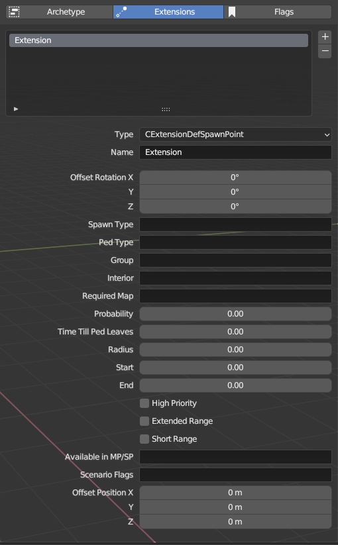Switch to the Archetype tab
This screenshot has height=545, width=338.
click(59, 12)
